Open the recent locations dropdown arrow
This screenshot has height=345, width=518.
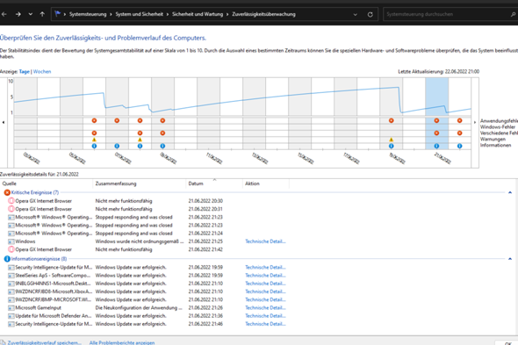(x=31, y=14)
